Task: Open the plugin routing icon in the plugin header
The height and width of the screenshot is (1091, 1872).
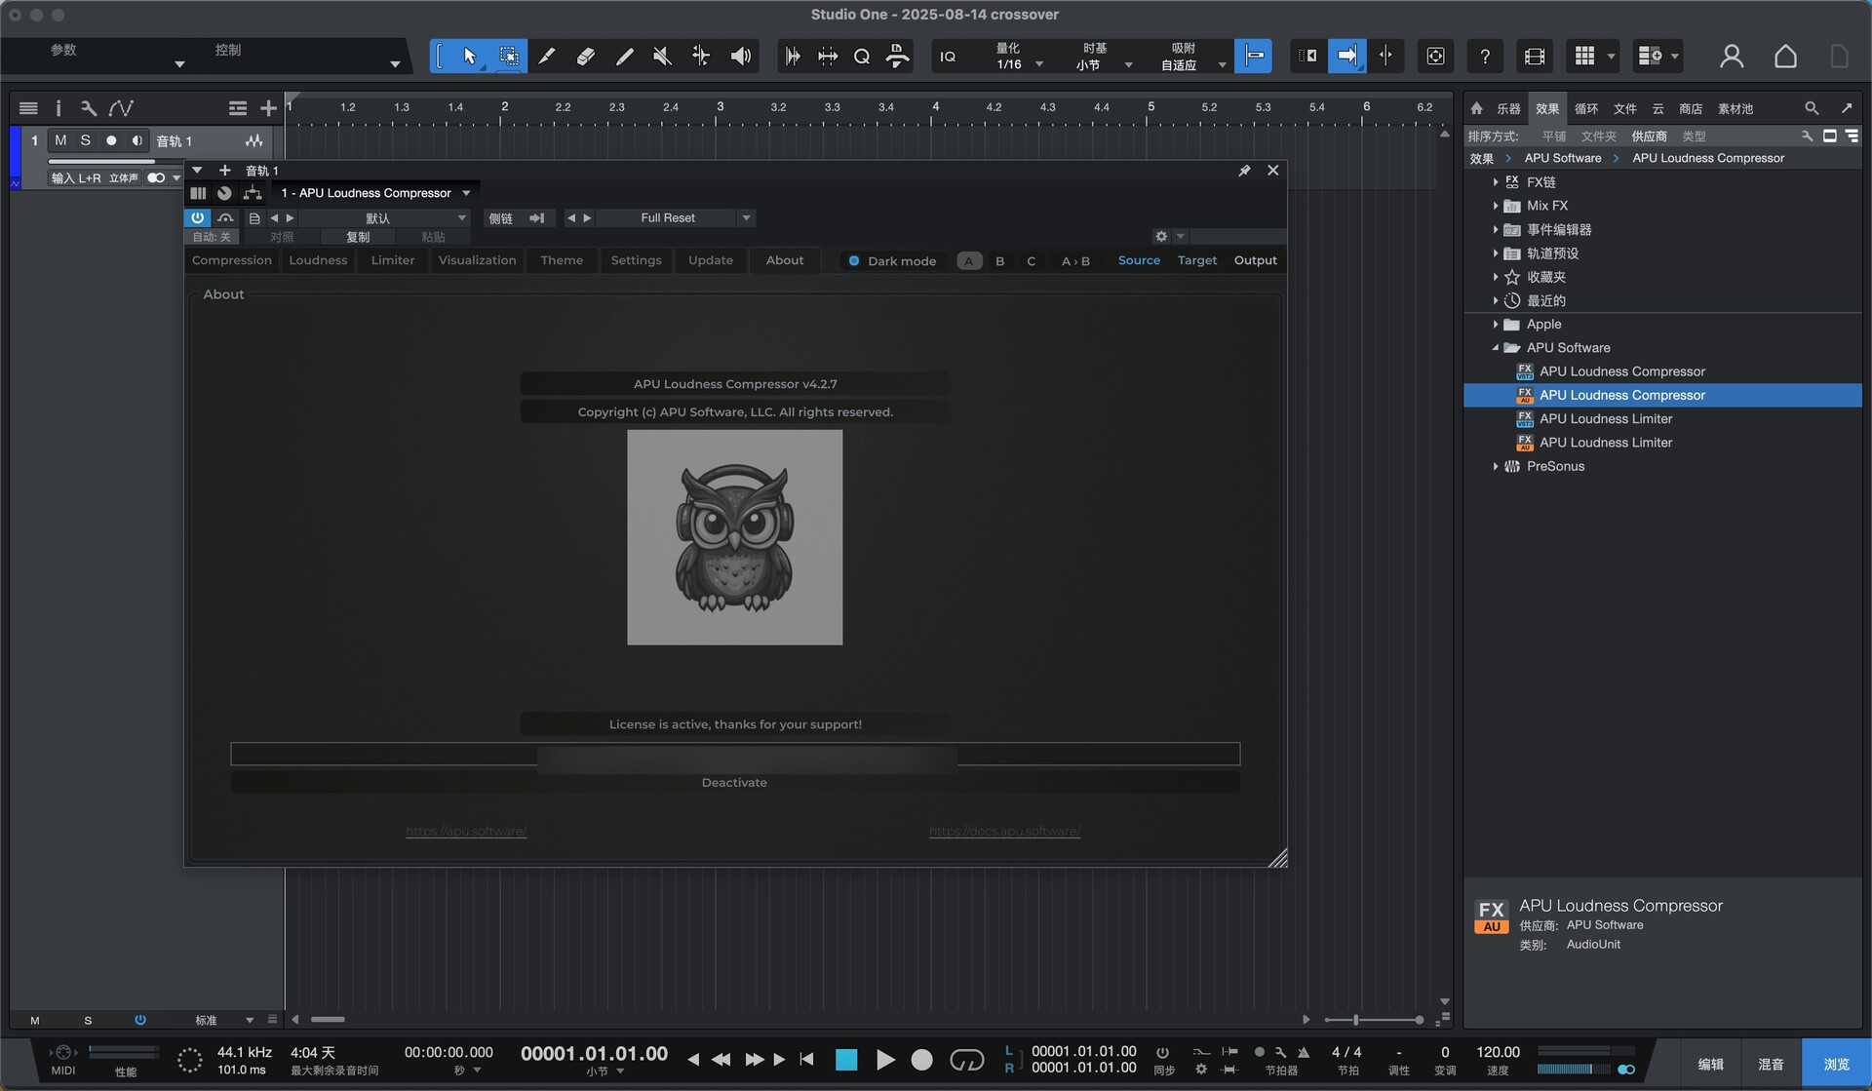Action: tap(253, 193)
